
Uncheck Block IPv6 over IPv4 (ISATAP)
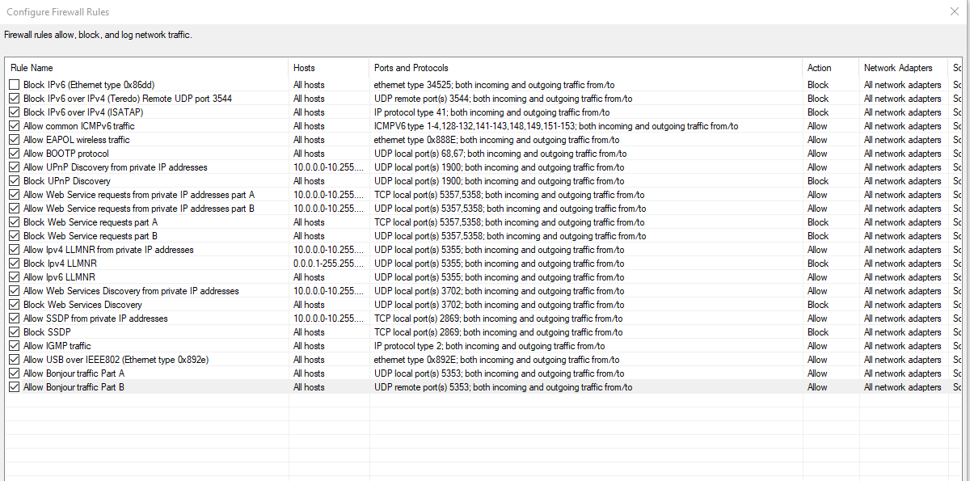[x=14, y=112]
